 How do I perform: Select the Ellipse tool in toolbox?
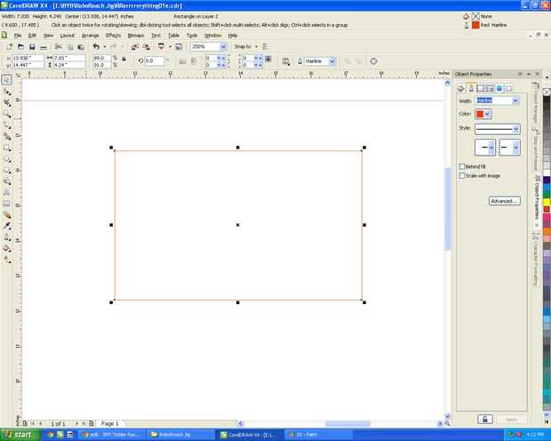[x=6, y=159]
